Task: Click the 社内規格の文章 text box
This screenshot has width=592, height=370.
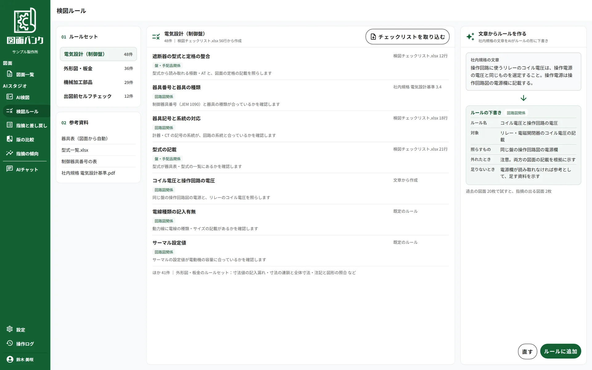Action: pyautogui.click(x=523, y=72)
